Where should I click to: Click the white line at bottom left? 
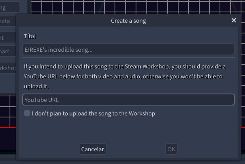[x=8, y=152]
